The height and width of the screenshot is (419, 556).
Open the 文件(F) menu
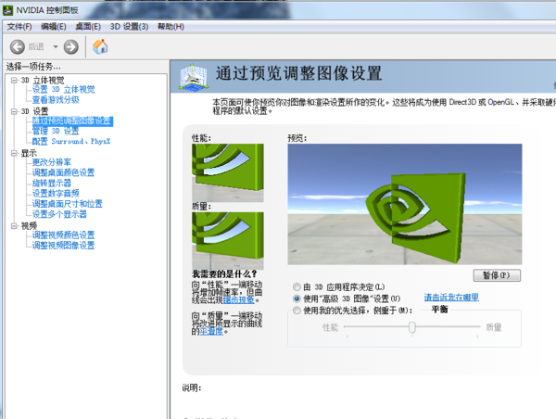[19, 27]
